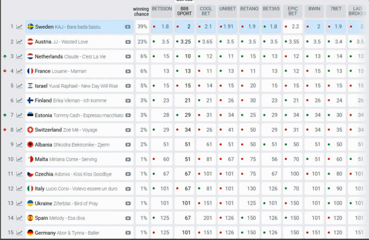Open the odds chart for Albania
Viewport: 369px width, 240px height.
click(x=19, y=144)
